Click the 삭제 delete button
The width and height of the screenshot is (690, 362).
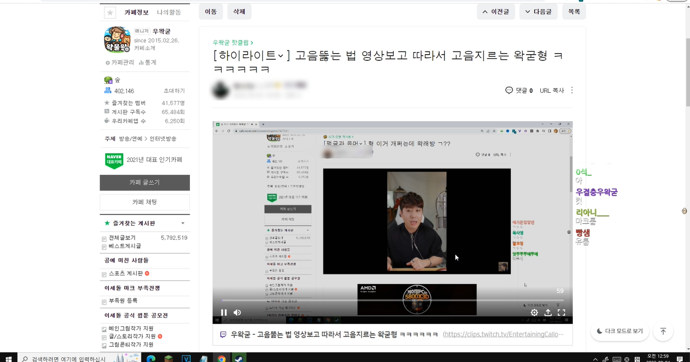(239, 11)
